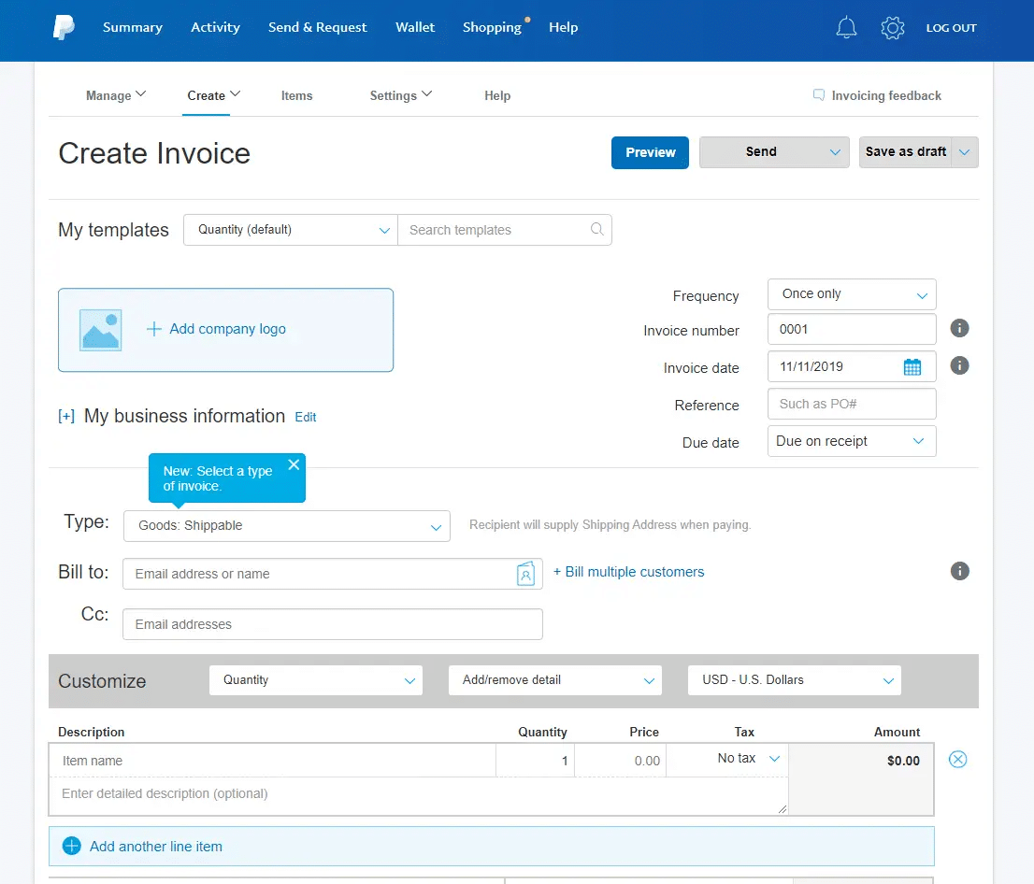Remove the line item with the circle-X icon
This screenshot has height=884, width=1034.
[x=957, y=760]
